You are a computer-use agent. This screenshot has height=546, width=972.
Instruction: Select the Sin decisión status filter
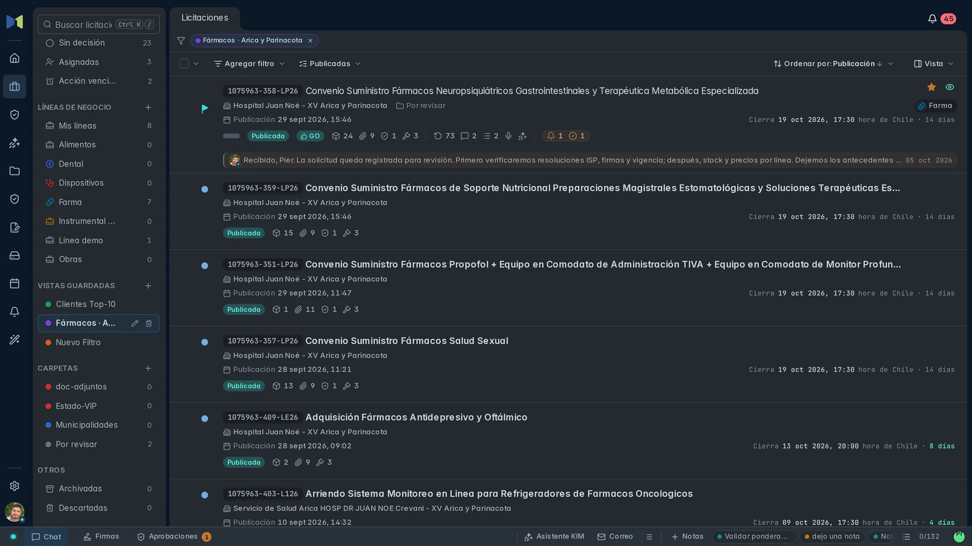98,43
